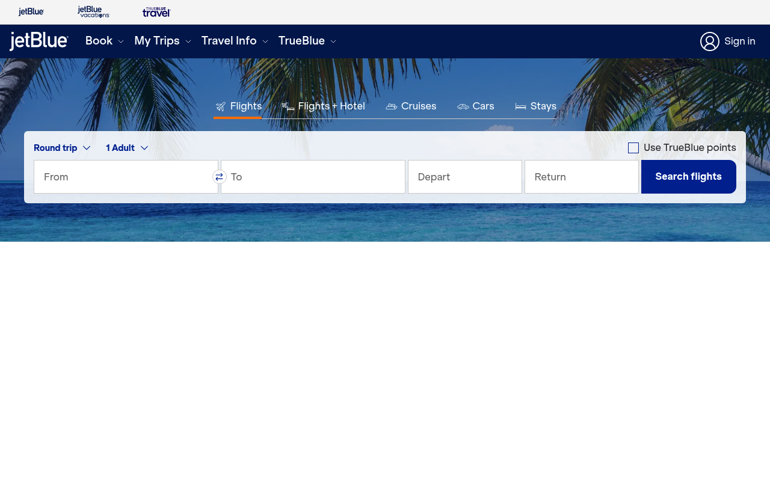This screenshot has width=770, height=481.
Task: Click the Search flights button
Action: tap(689, 177)
